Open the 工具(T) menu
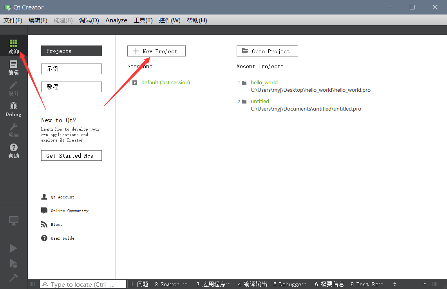Viewport: 447px width, 289px height. 143,20
